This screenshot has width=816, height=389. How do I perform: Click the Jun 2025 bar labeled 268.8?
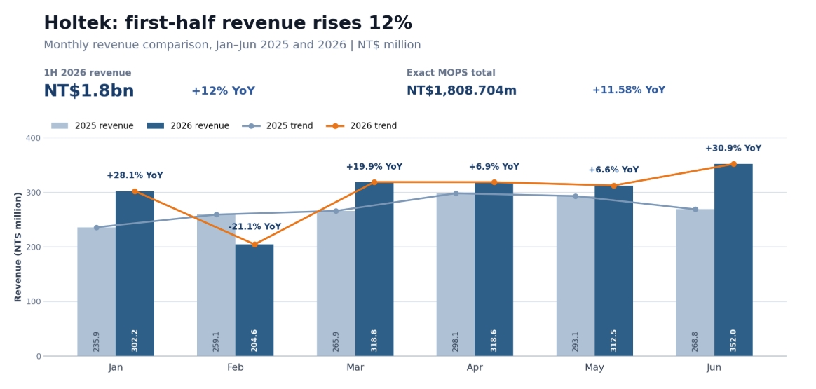coord(695,283)
